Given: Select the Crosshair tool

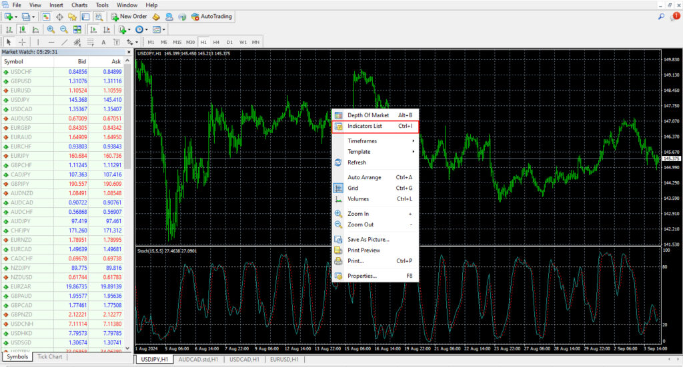Looking at the screenshot, I should 22,42.
